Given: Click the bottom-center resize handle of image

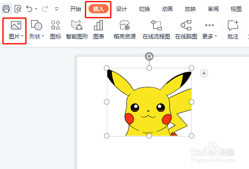Looking at the screenshot, I should [x=149, y=136].
